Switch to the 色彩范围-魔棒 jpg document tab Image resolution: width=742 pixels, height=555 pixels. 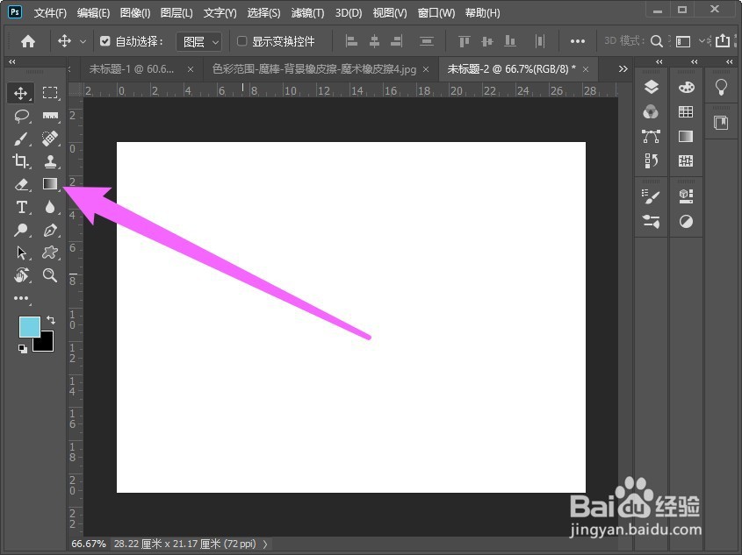[314, 69]
